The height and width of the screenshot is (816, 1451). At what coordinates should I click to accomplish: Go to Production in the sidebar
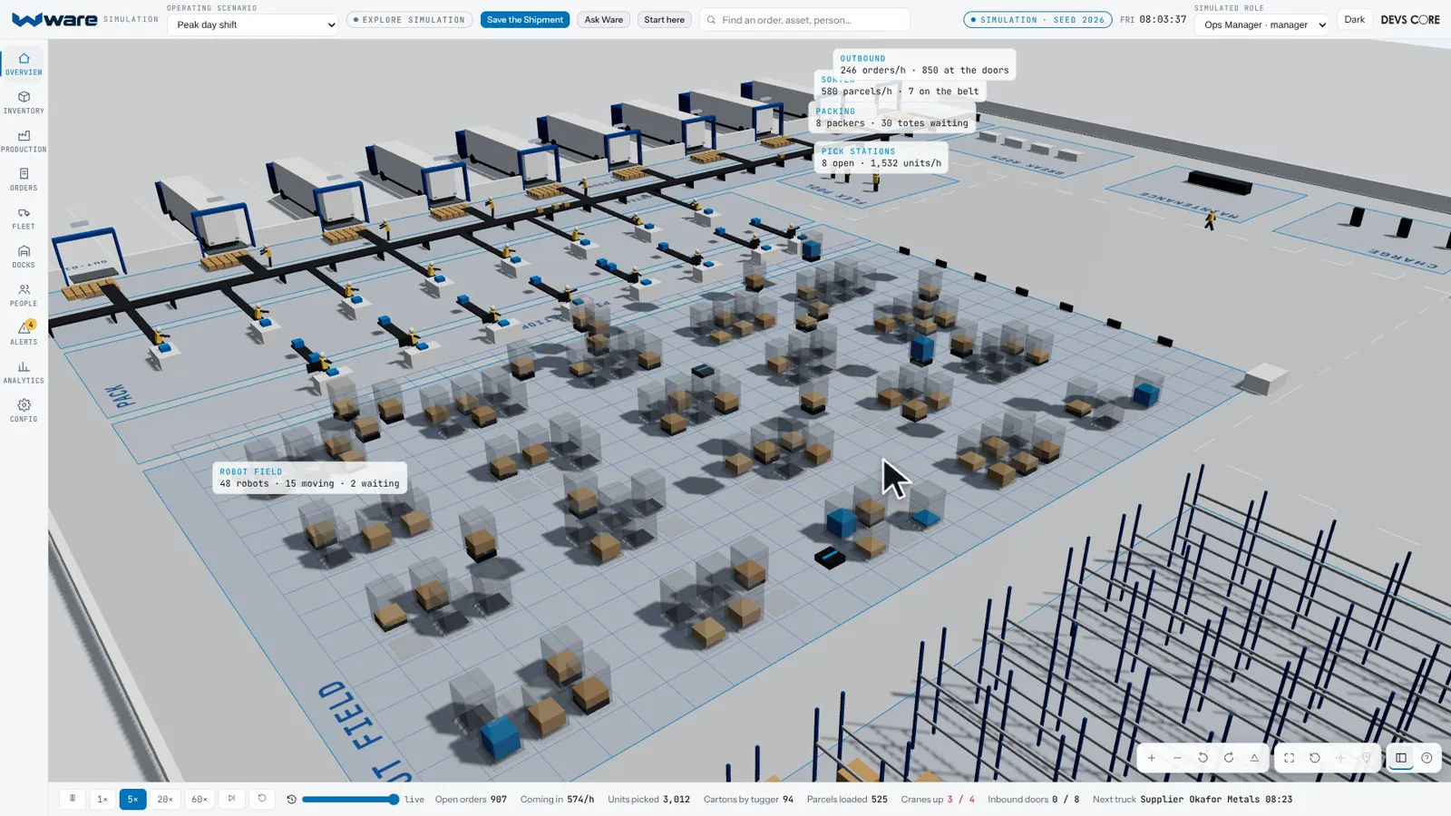(x=24, y=141)
